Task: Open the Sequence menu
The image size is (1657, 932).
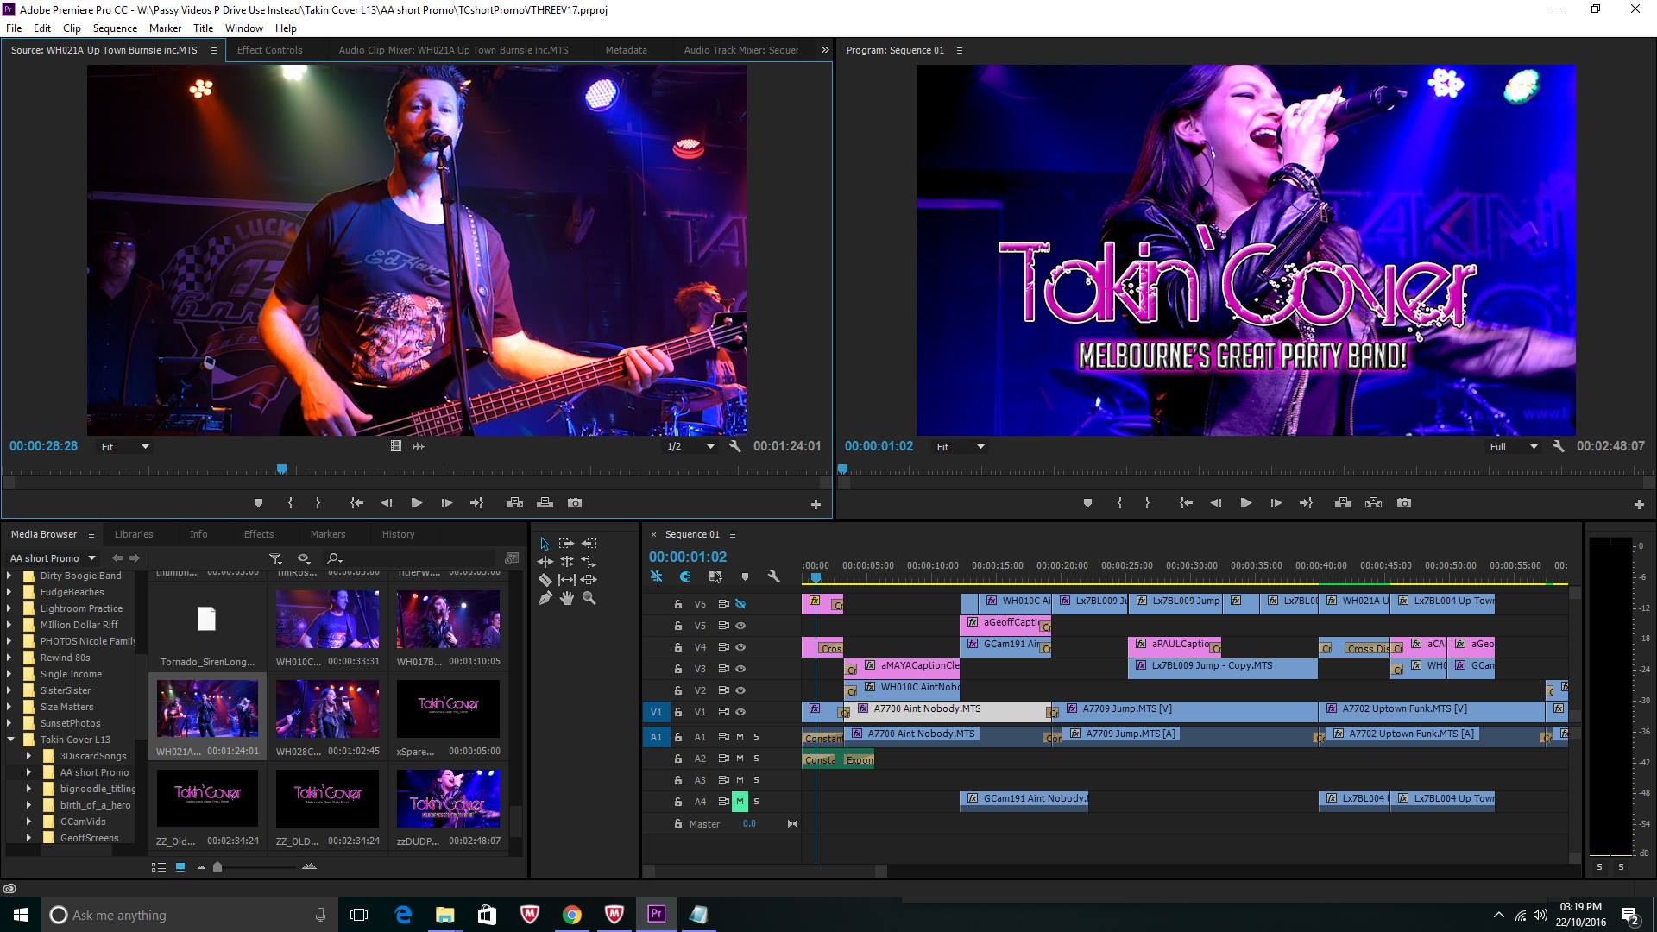Action: tap(115, 28)
